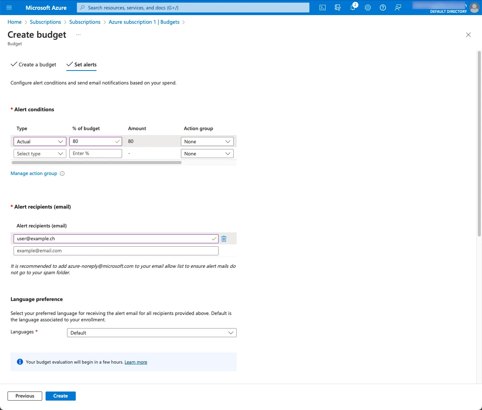Select the Set alerts tab

81,64
